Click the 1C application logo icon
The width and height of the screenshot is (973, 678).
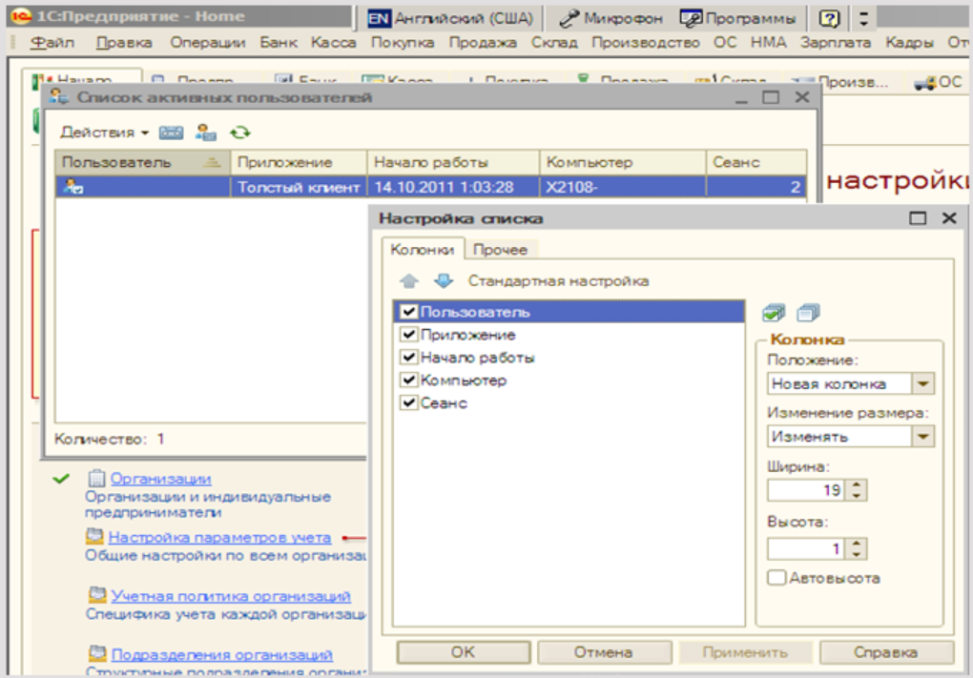[20, 16]
